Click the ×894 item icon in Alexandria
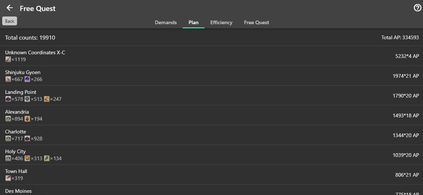 [8, 119]
